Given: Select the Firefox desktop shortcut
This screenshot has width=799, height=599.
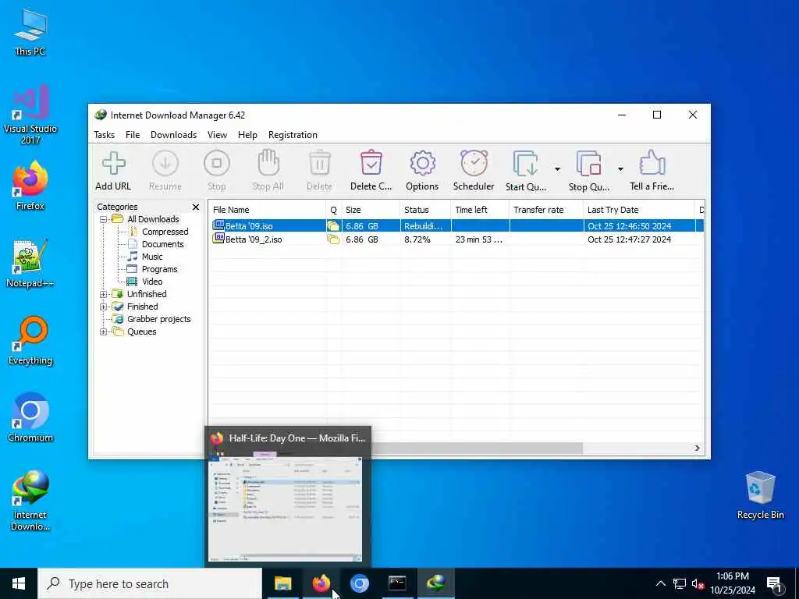Looking at the screenshot, I should click(x=30, y=186).
